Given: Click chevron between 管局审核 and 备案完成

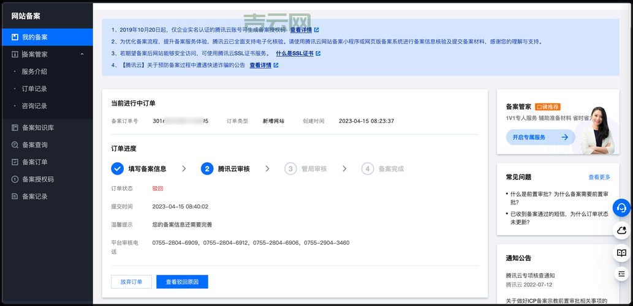Looking at the screenshot, I should (344, 169).
